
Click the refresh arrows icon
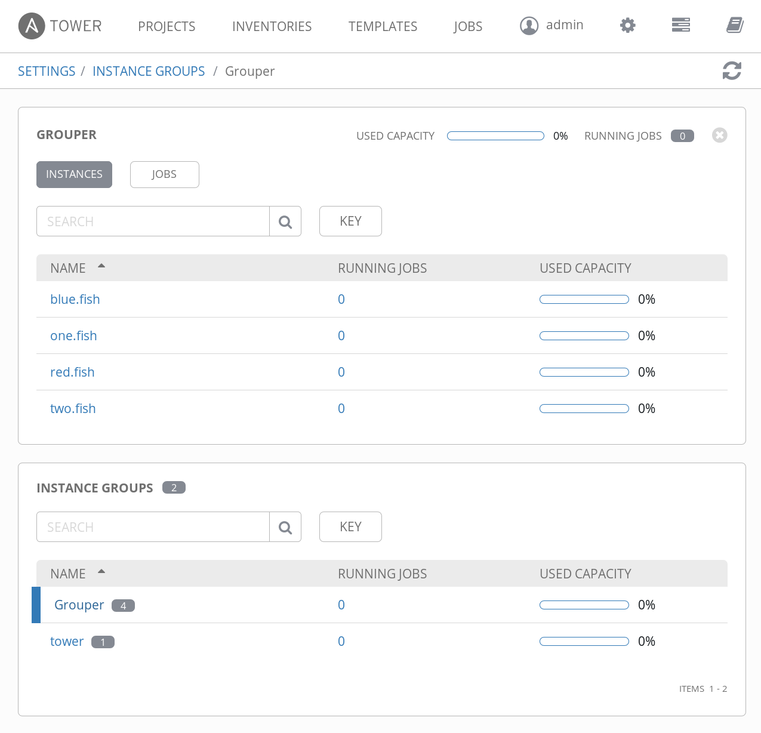pos(731,70)
